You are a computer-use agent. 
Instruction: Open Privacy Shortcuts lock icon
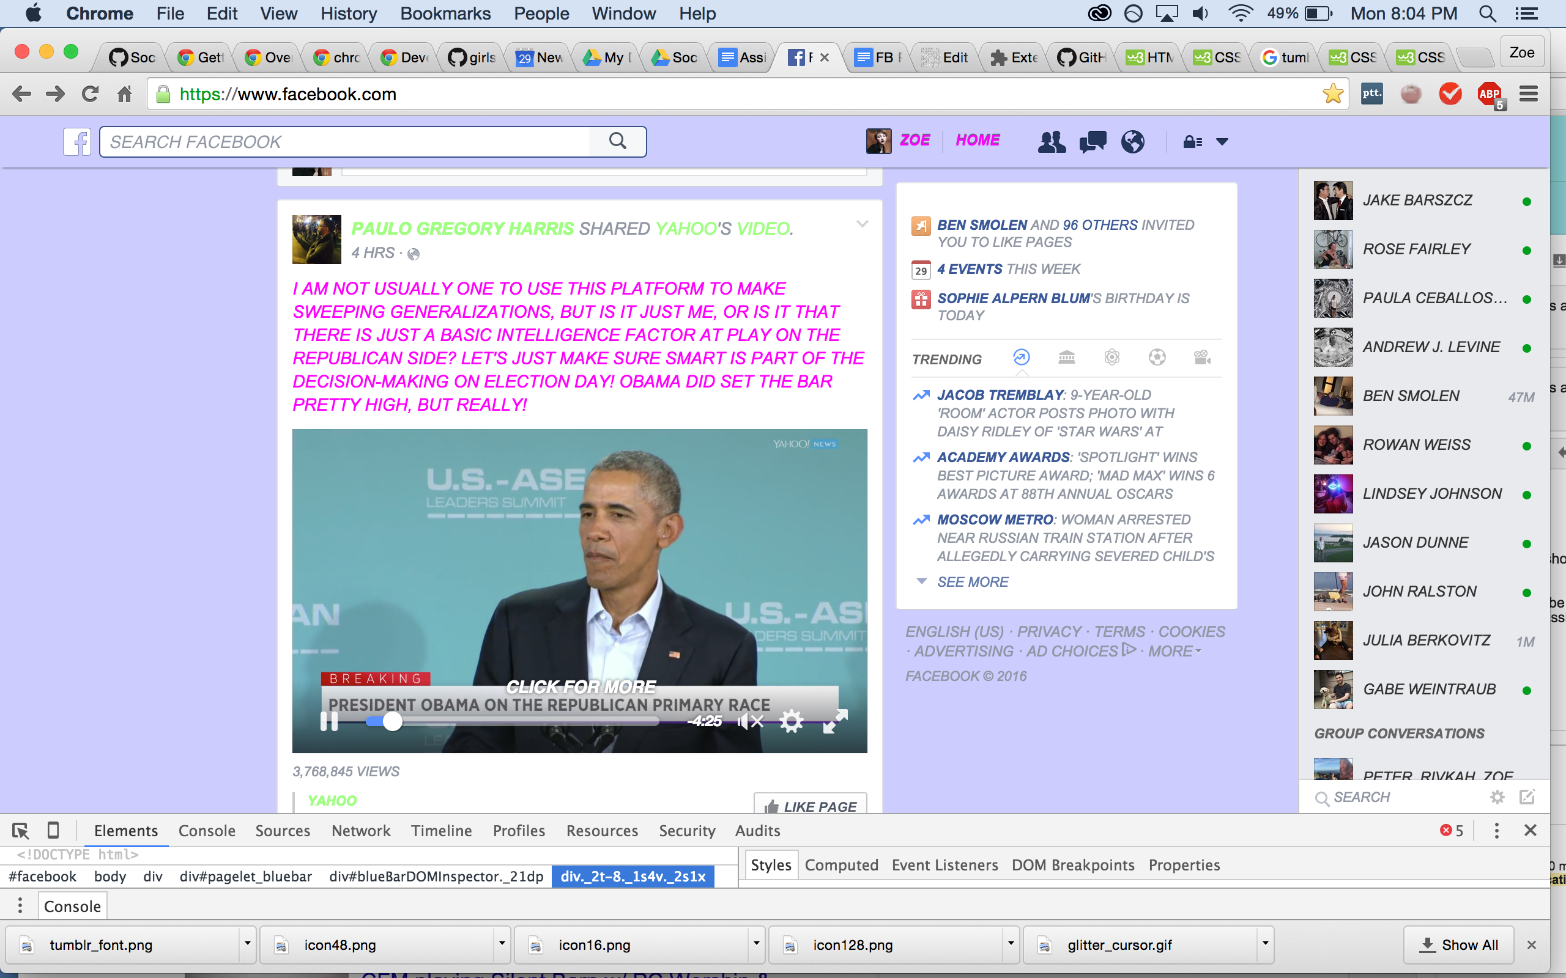click(1193, 142)
